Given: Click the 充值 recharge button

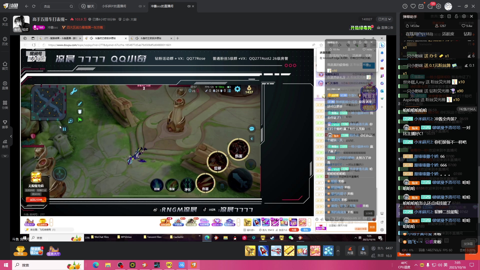Looking at the screenshot, I should pyautogui.click(x=350, y=251).
